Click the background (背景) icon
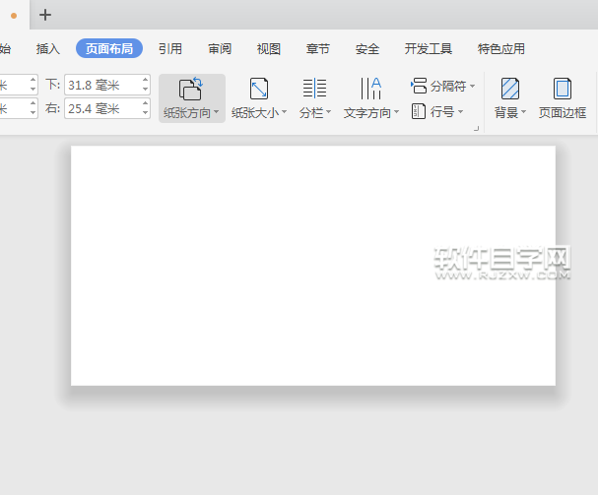Viewport: 598px width, 495px height. 509,89
